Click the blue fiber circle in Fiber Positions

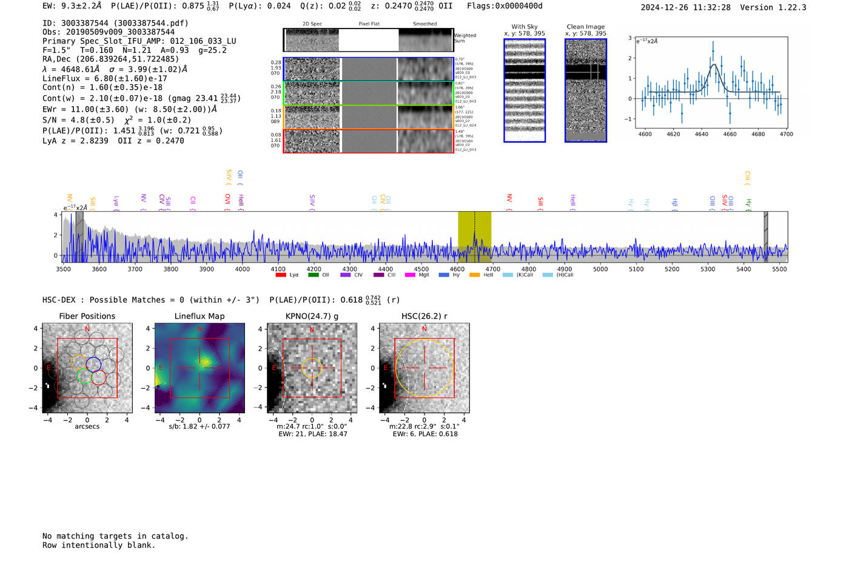pyautogui.click(x=93, y=365)
